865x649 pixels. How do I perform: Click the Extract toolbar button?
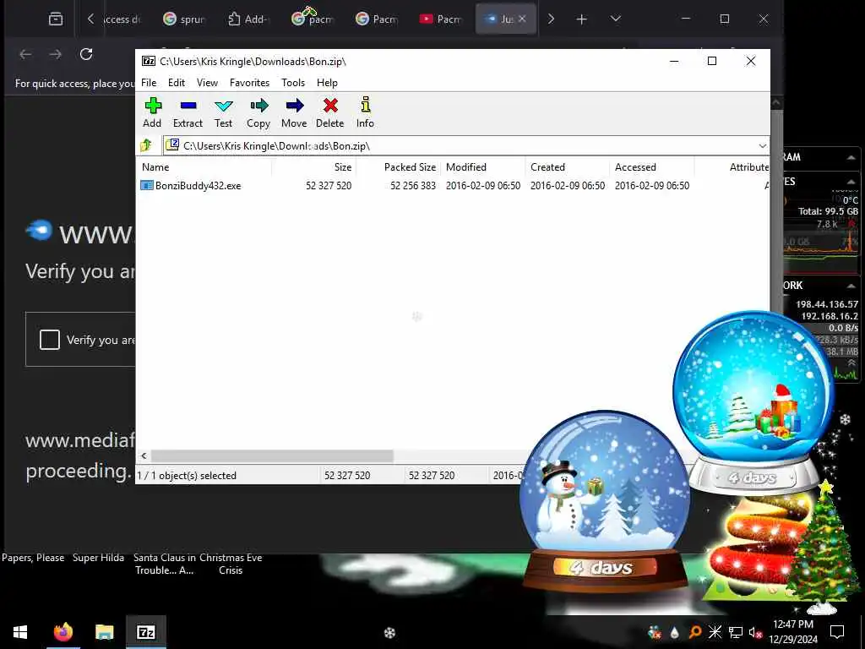(188, 112)
